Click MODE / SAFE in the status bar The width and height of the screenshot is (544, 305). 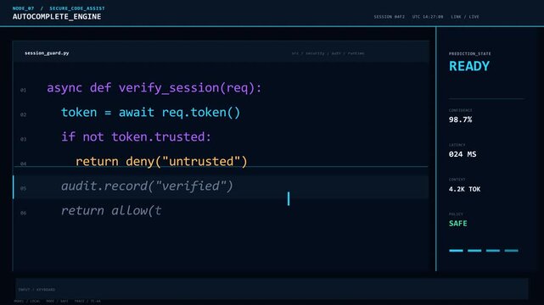tap(57, 302)
